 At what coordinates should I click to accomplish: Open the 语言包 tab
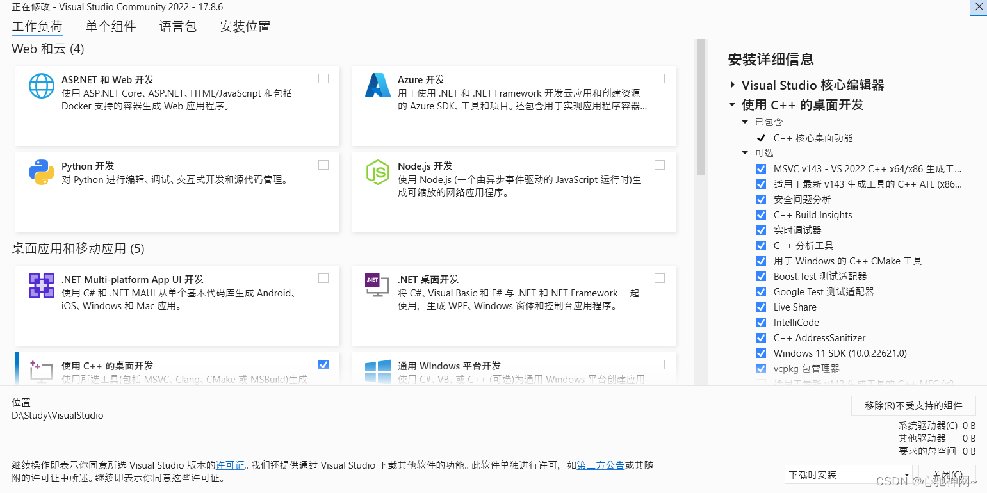[177, 26]
